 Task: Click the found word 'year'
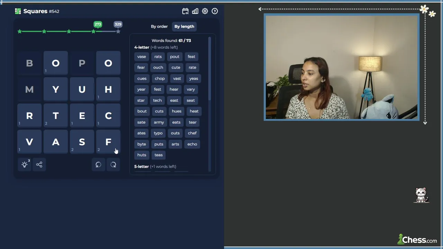141,89
